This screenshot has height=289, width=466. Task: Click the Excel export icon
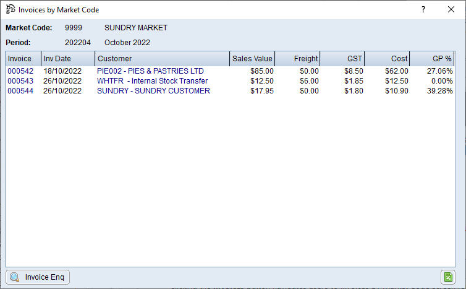pos(448,277)
